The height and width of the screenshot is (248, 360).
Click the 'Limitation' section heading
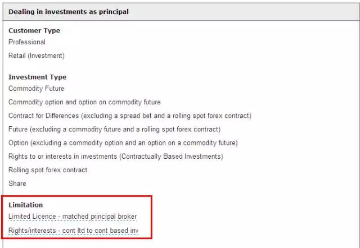point(26,205)
